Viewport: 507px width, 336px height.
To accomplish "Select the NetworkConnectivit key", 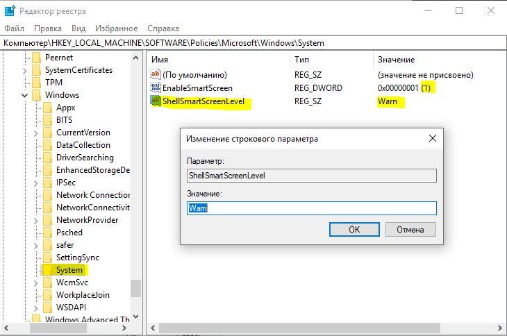I will click(93, 208).
